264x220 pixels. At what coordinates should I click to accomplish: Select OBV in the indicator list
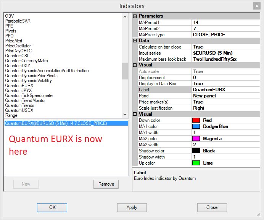[x=10, y=16]
